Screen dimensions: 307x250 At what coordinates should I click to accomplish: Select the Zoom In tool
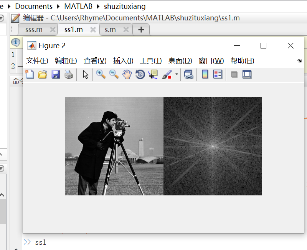[101, 74]
